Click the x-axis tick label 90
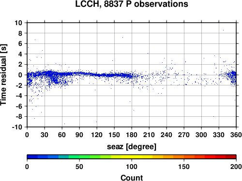 coord(79,135)
